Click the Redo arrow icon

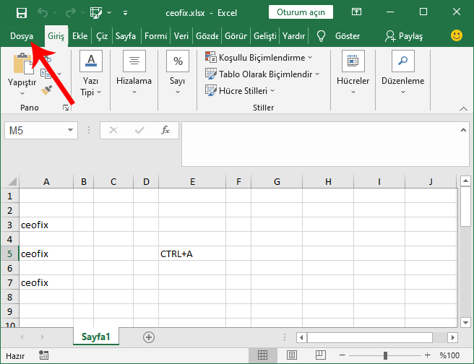[71, 13]
